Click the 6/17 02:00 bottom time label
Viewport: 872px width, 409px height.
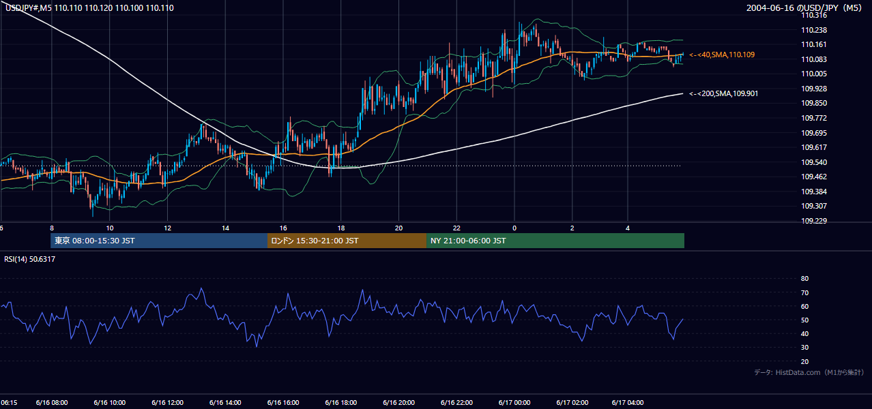click(572, 403)
